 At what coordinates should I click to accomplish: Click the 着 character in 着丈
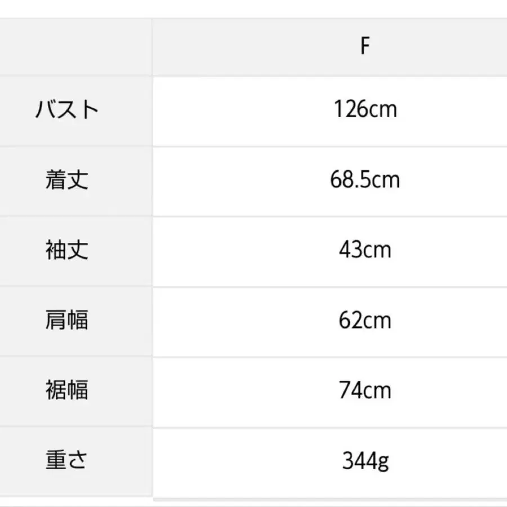click(56, 180)
